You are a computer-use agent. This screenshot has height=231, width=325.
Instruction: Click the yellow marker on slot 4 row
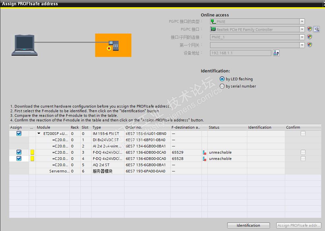[32, 159]
